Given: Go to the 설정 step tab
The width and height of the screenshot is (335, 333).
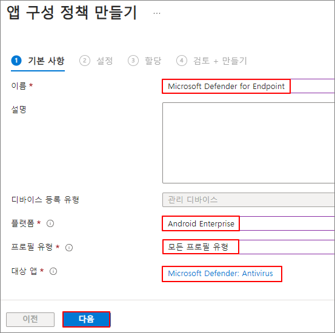Looking at the screenshot, I should (x=96, y=61).
